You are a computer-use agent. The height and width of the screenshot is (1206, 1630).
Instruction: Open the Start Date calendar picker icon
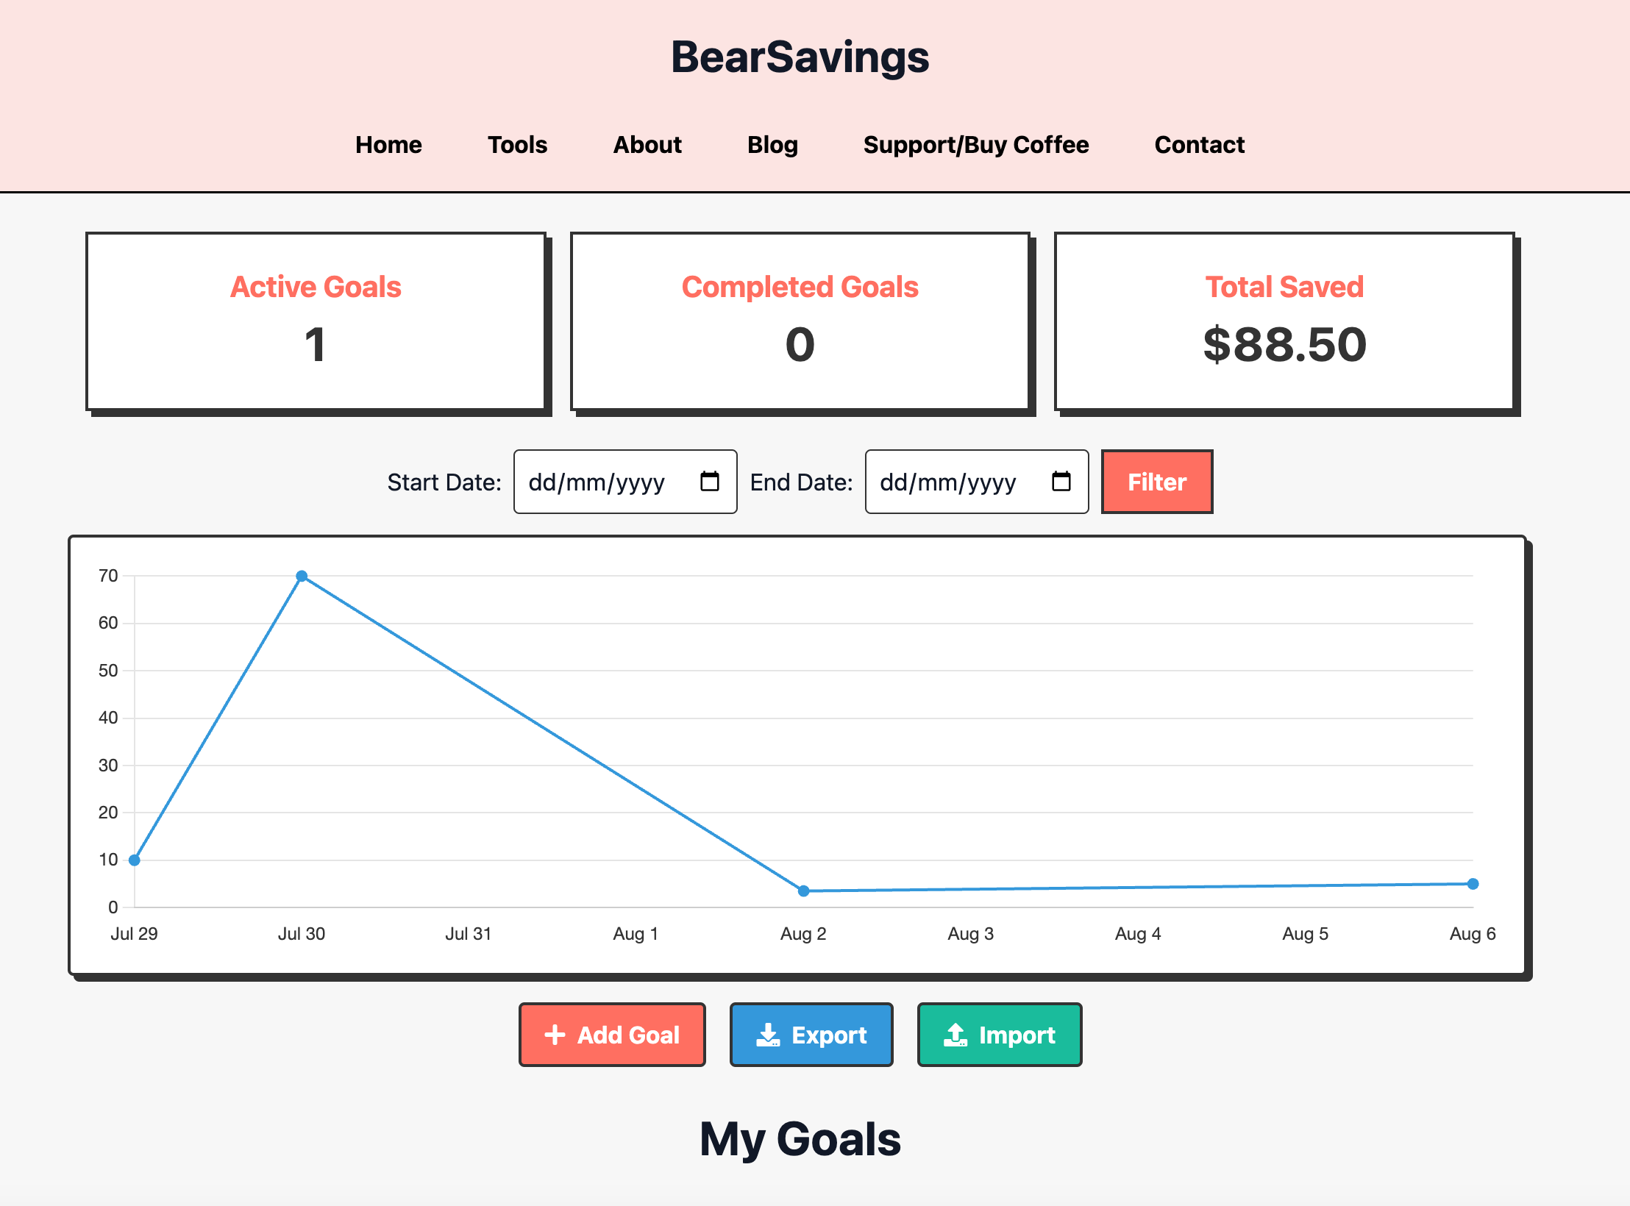(708, 482)
